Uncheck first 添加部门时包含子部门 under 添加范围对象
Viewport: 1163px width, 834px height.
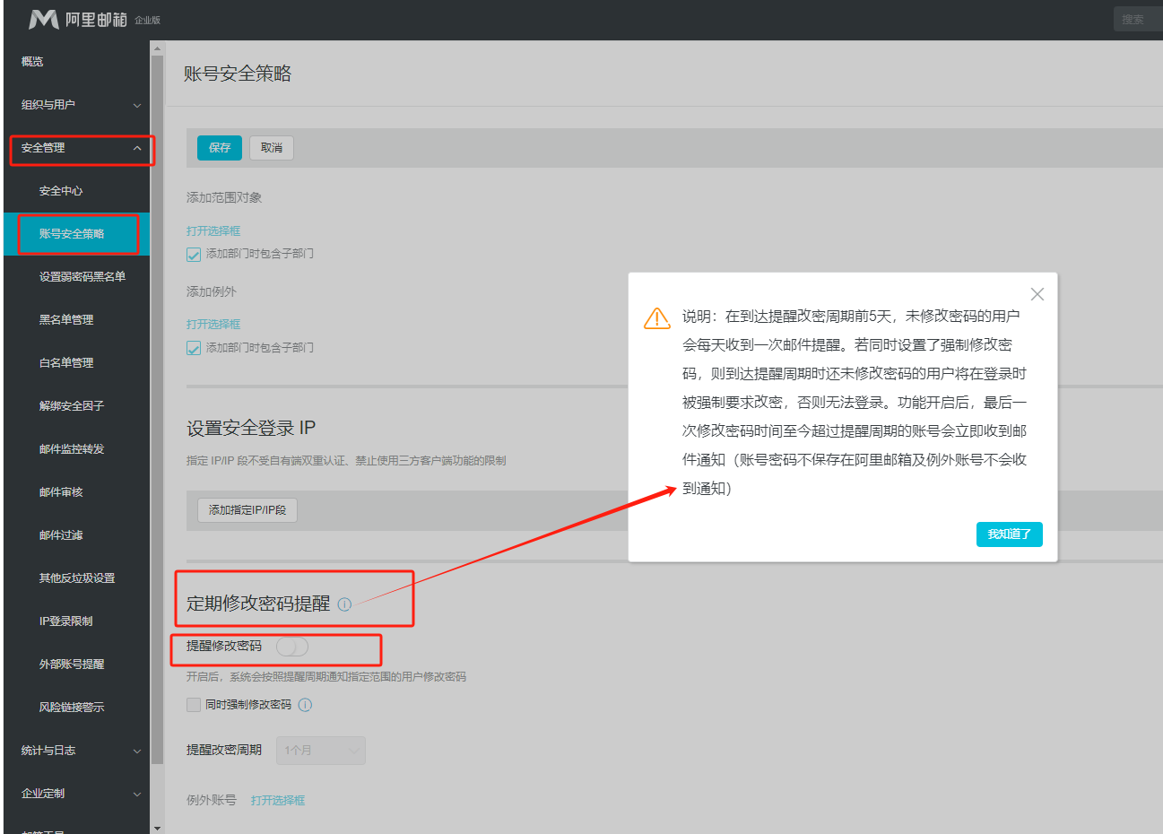pyautogui.click(x=194, y=255)
